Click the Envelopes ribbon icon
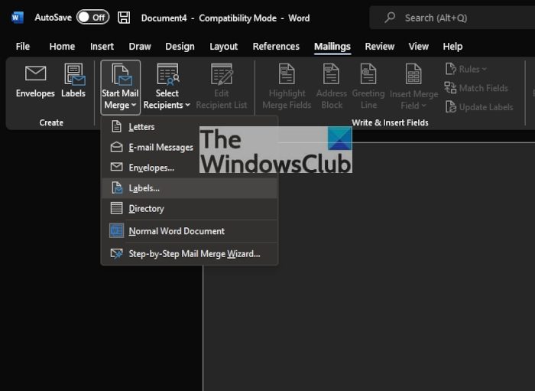Screen dimensions: 535x391 [35, 73]
